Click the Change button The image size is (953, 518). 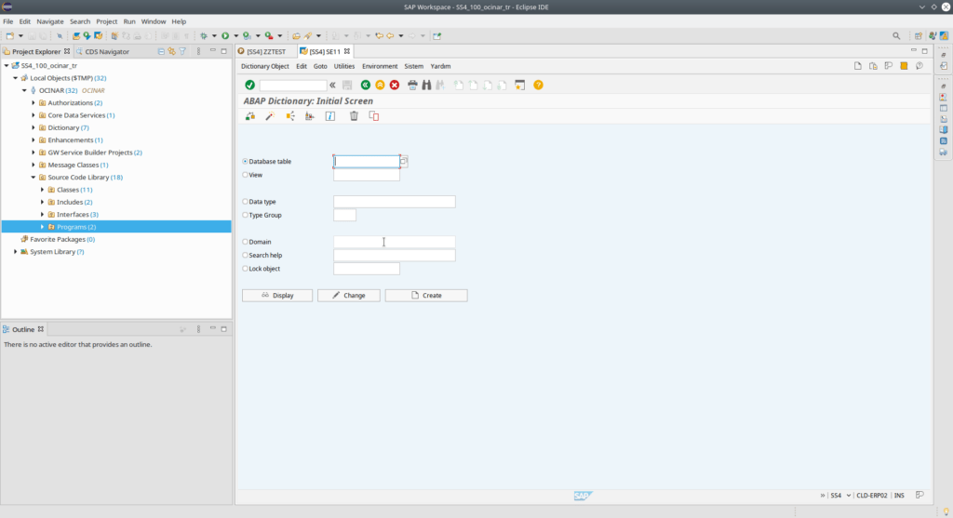[349, 295]
